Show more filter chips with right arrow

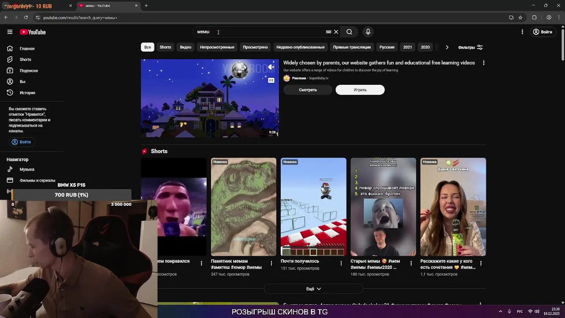[x=447, y=47]
